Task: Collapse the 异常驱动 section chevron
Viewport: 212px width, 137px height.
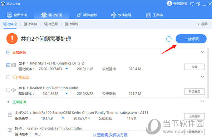Action: click(x=202, y=52)
